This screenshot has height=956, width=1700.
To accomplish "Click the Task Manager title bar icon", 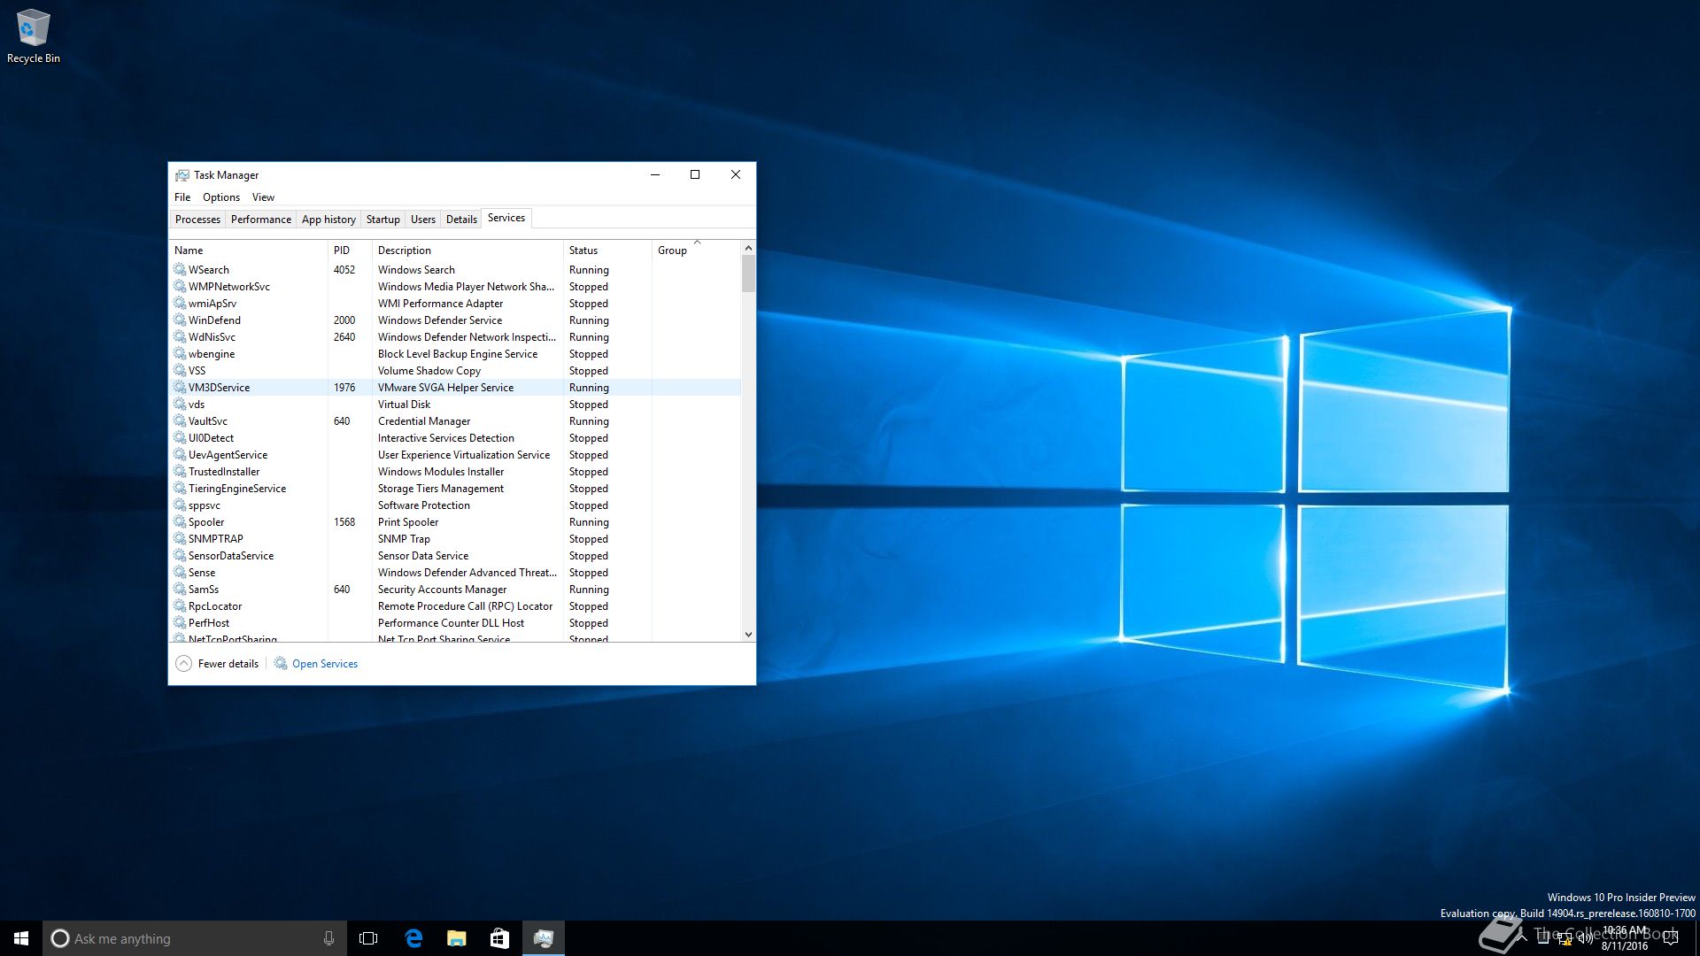I will point(182,175).
